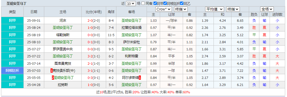Click 大 goals result on 25-07-14 row
Viewport: 287px width, 97px height.
(x=277, y=63)
